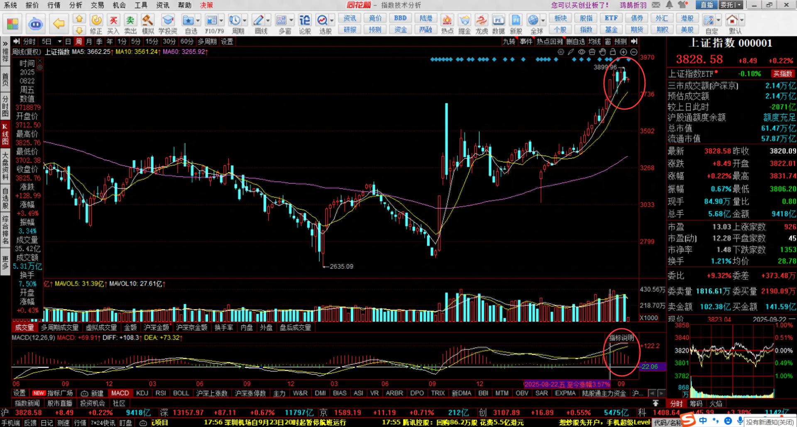Click the red 买指数 button
Screen dimensions: 797x427
point(782,74)
